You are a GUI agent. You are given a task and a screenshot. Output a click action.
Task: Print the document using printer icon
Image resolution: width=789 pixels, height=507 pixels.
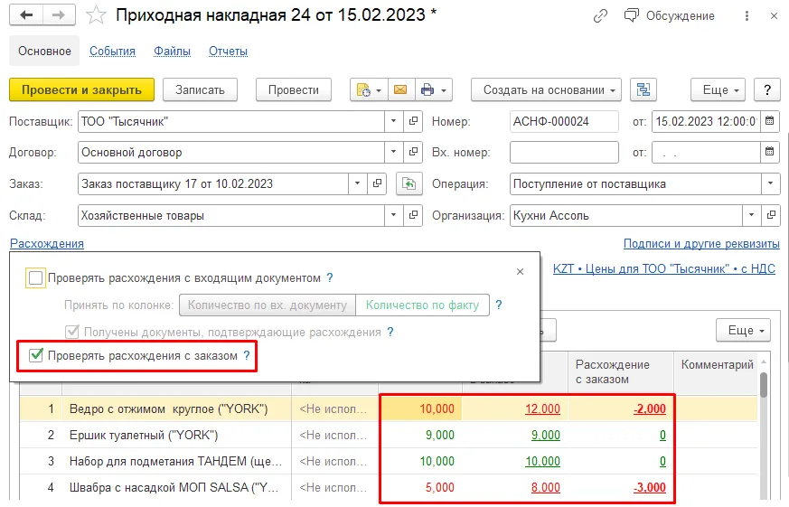[x=427, y=90]
